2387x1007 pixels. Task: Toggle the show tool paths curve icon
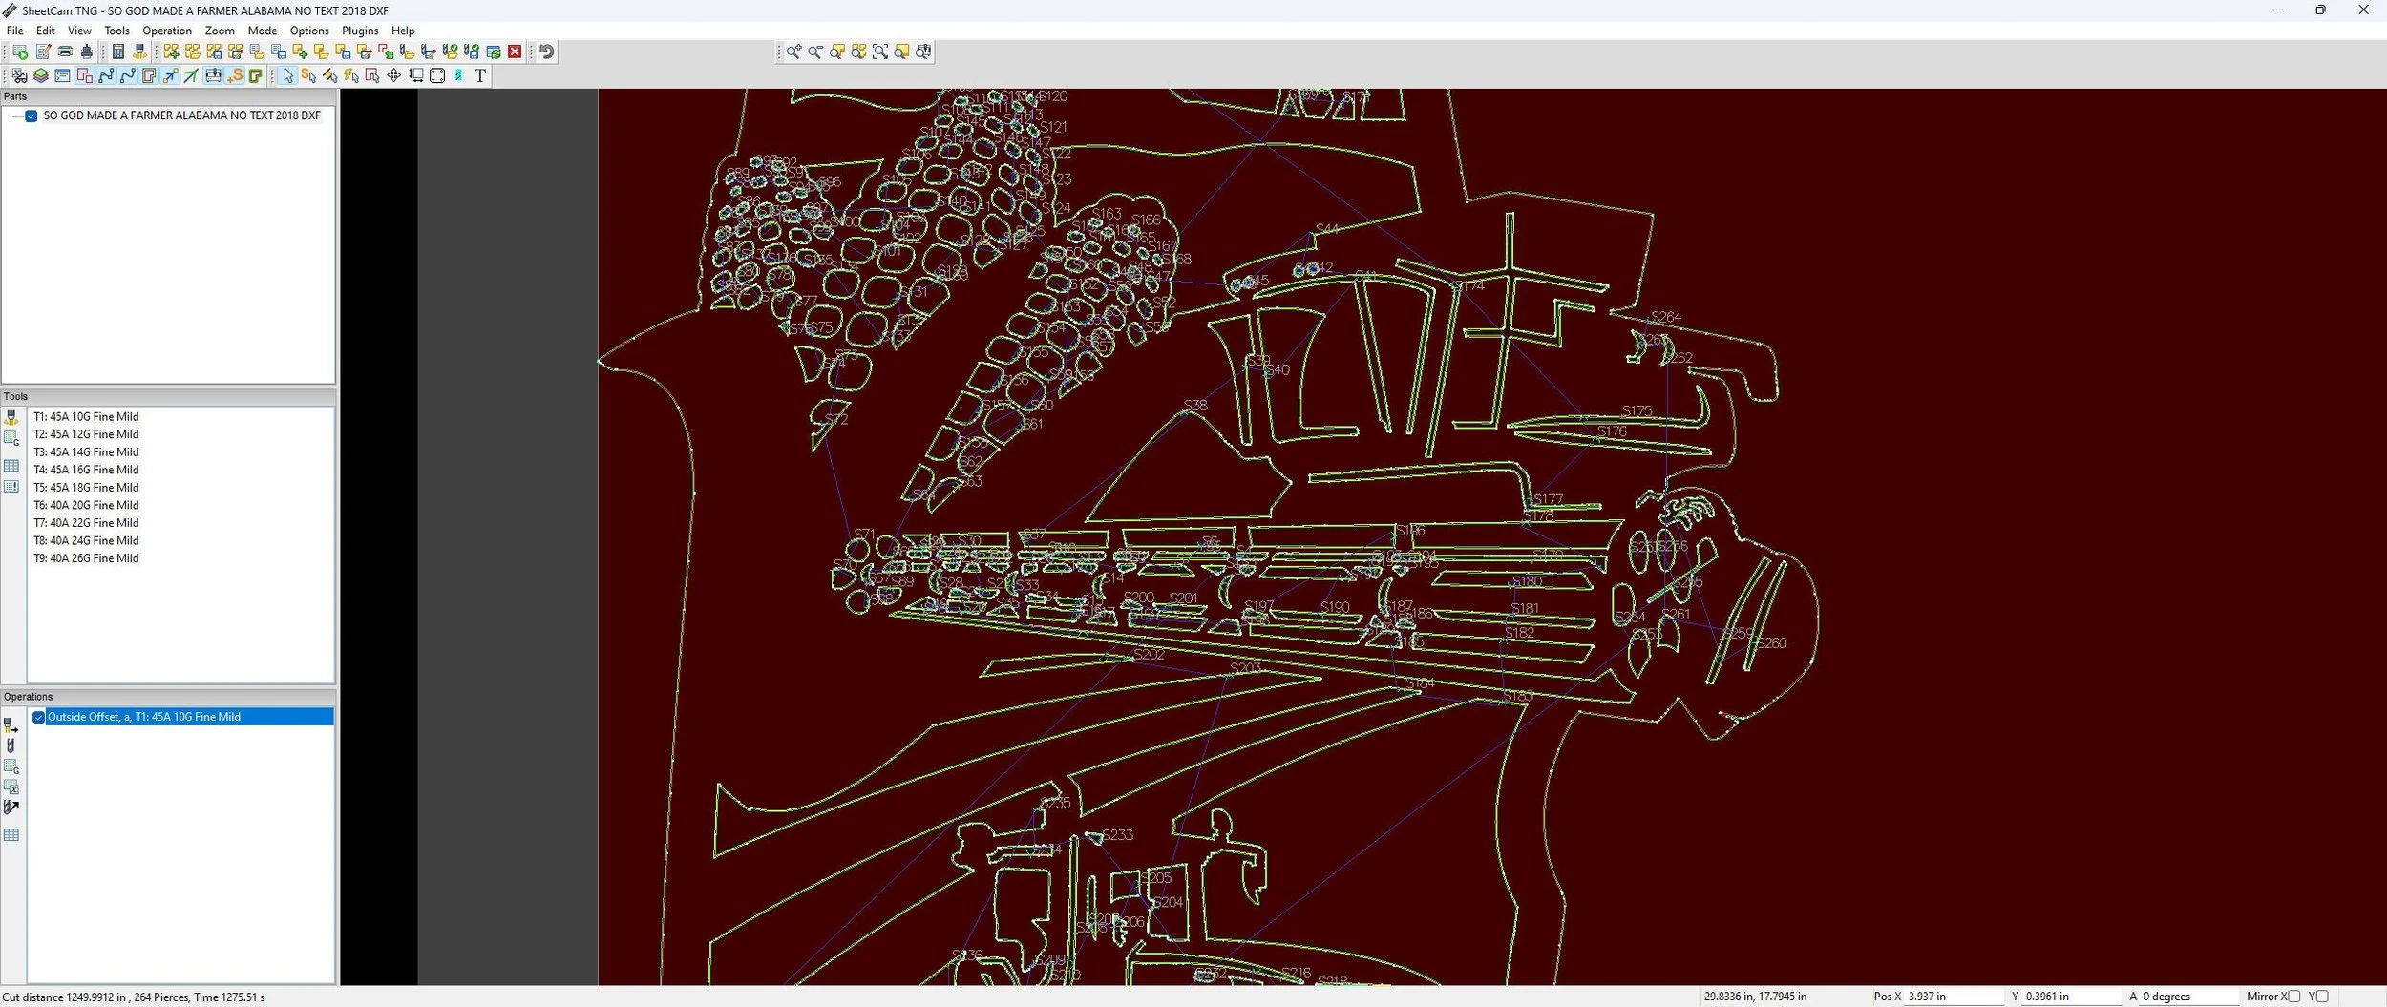pyautogui.click(x=127, y=75)
